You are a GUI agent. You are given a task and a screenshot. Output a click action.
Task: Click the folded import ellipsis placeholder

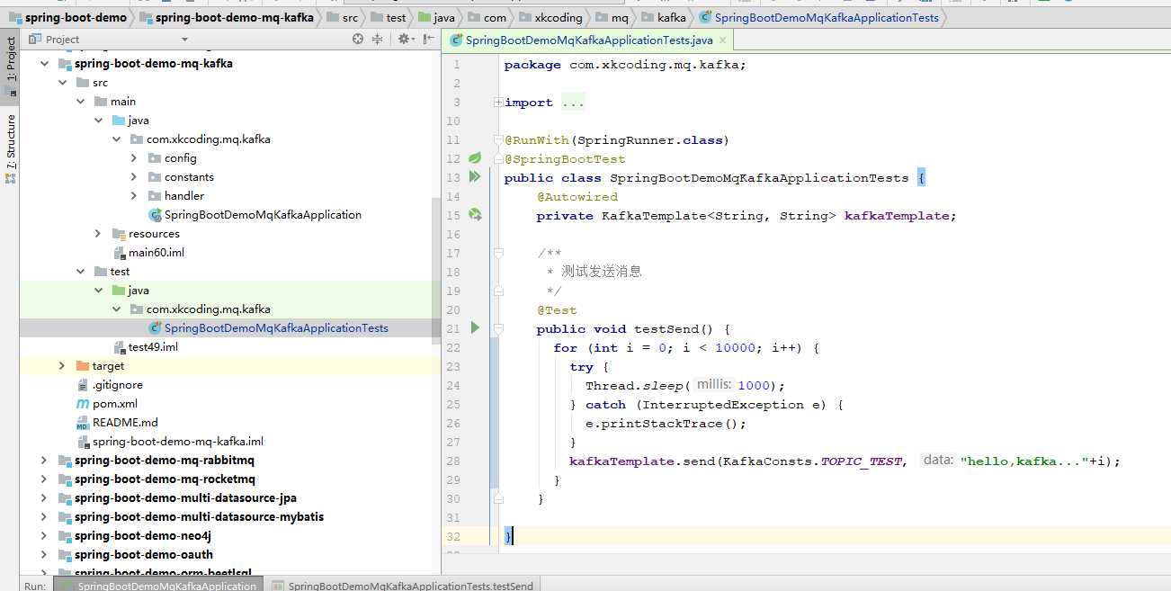[x=573, y=103]
